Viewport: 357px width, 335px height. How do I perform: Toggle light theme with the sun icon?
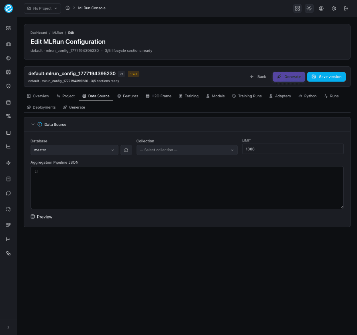[x=309, y=8]
